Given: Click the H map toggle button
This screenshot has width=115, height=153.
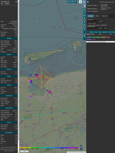Looking at the screenshot, I should click(72, 2).
